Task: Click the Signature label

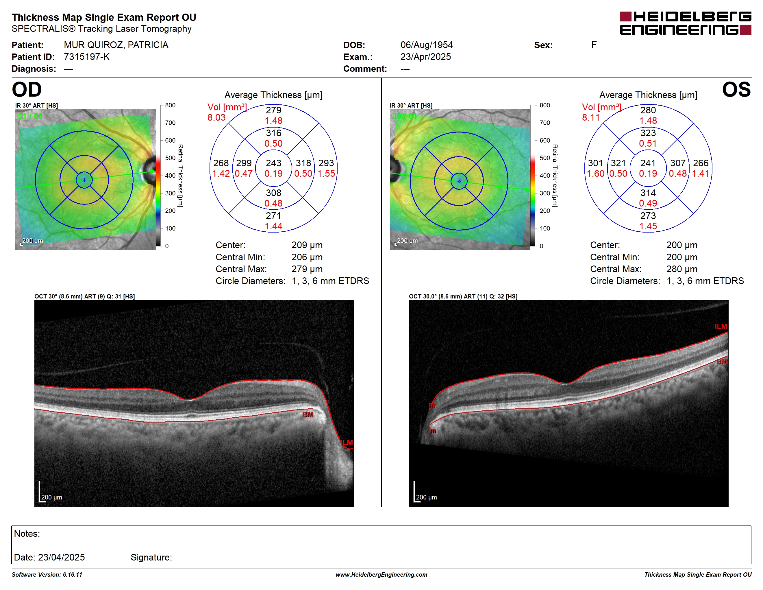Action: (x=151, y=558)
